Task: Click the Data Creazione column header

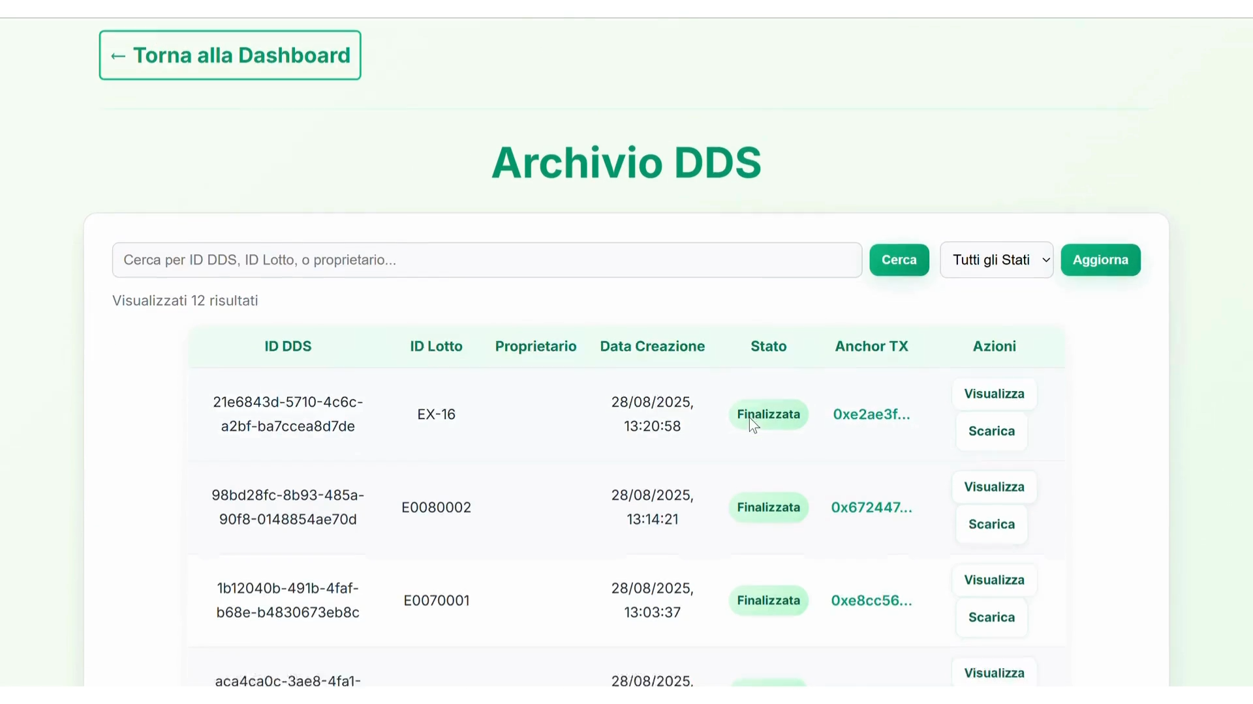Action: pyautogui.click(x=653, y=346)
